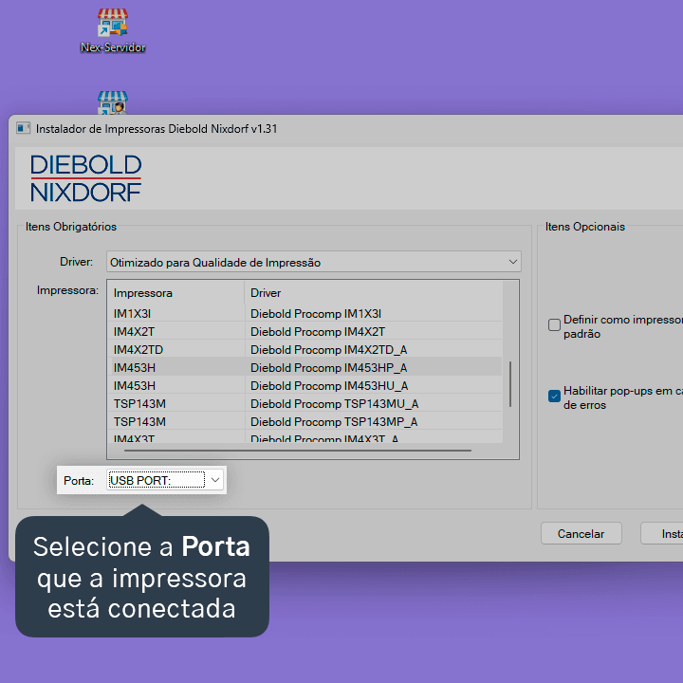
Task: Select the IM4X2TD printer row
Action: click(305, 349)
